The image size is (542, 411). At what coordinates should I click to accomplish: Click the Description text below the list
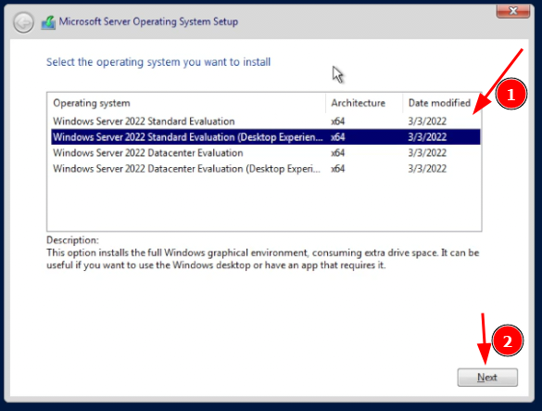point(263,259)
